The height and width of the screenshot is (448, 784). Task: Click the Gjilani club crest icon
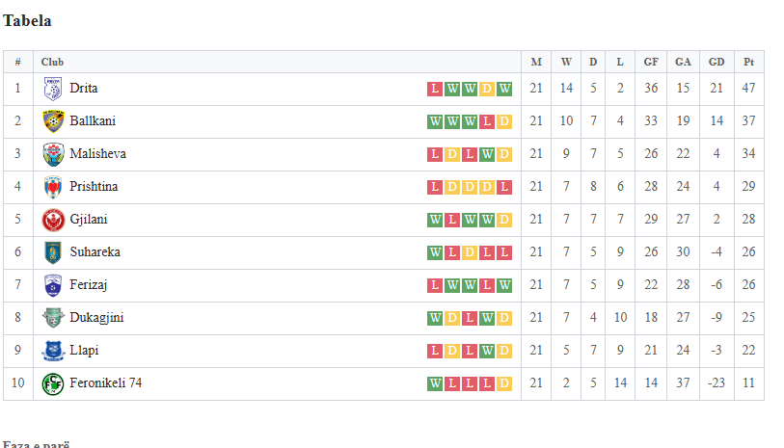click(x=53, y=220)
